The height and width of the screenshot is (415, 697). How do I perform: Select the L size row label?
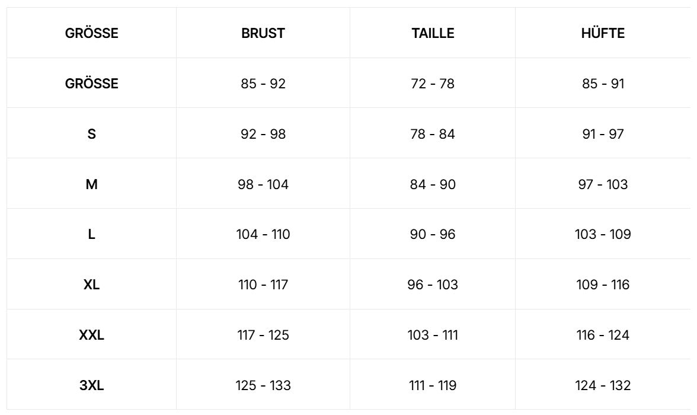click(x=91, y=234)
